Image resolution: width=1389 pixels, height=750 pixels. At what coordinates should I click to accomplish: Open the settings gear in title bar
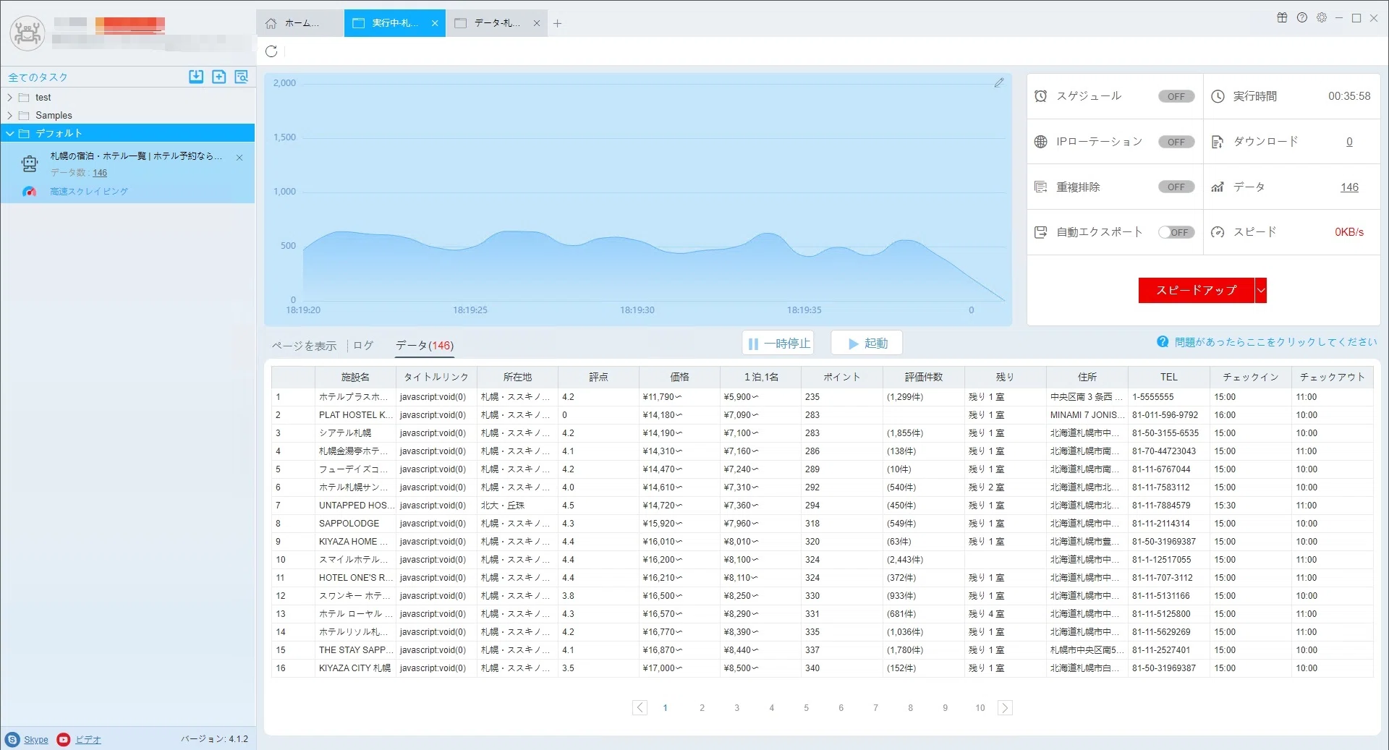point(1322,18)
